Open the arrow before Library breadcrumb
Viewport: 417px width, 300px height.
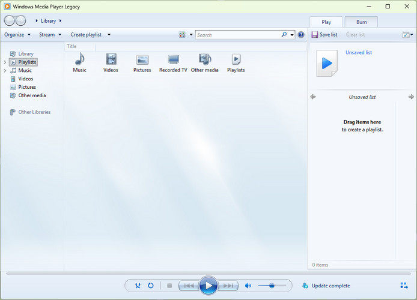37,21
